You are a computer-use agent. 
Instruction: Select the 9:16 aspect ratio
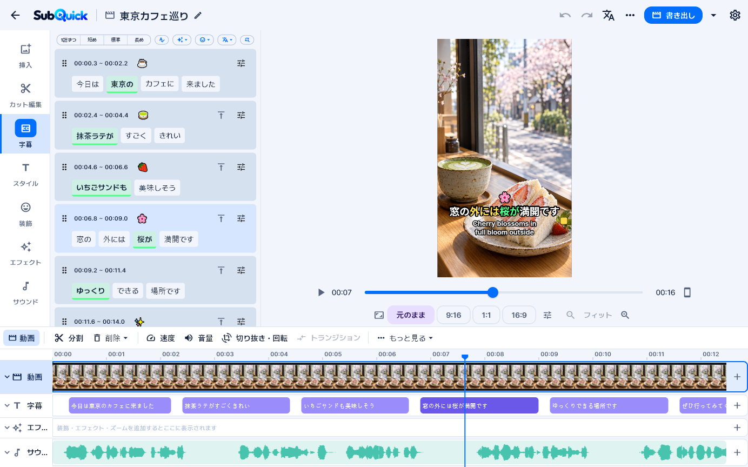pos(453,315)
